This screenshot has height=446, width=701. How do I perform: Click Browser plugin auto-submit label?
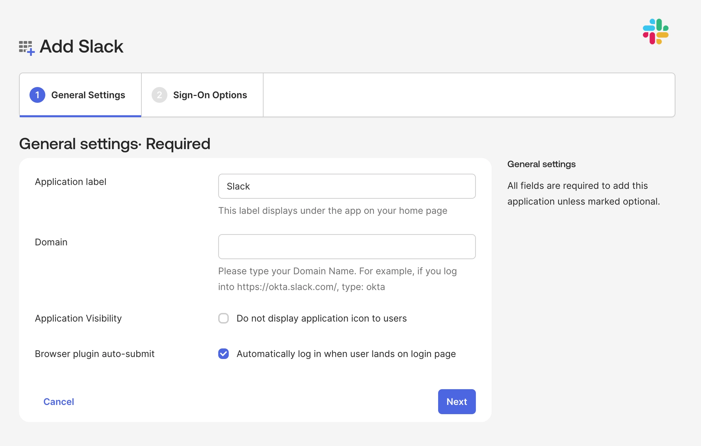coord(94,354)
